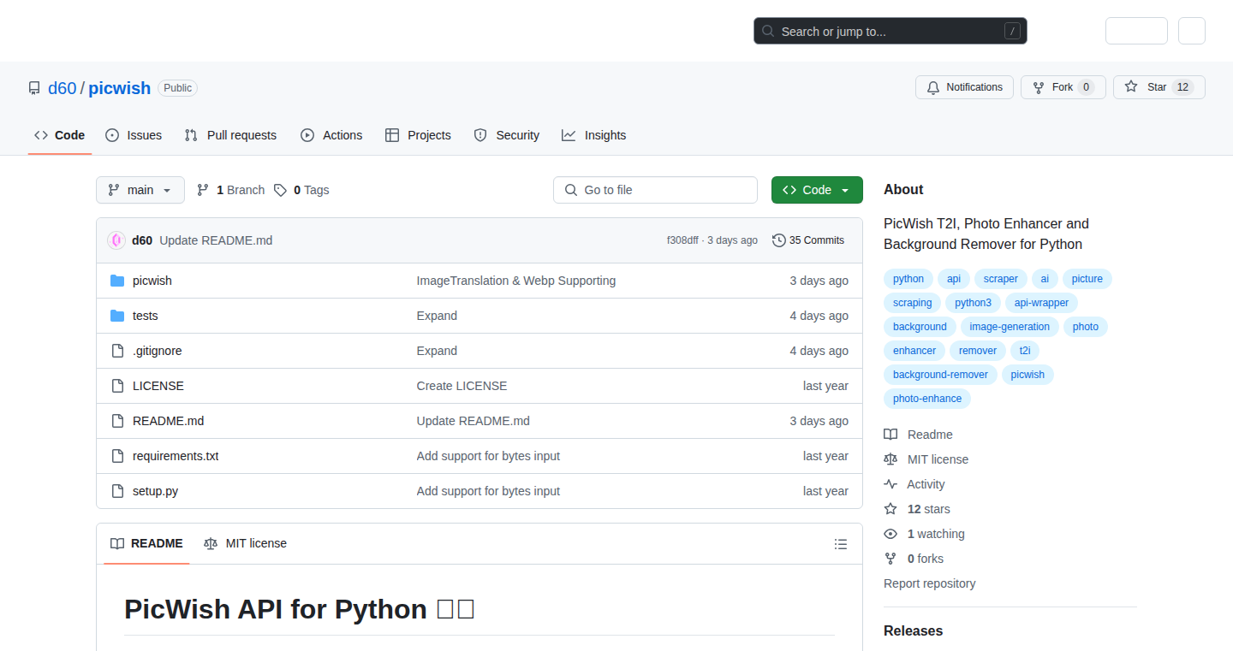Expand the green Code dropdown button
This screenshot has height=651, width=1233.
(817, 190)
